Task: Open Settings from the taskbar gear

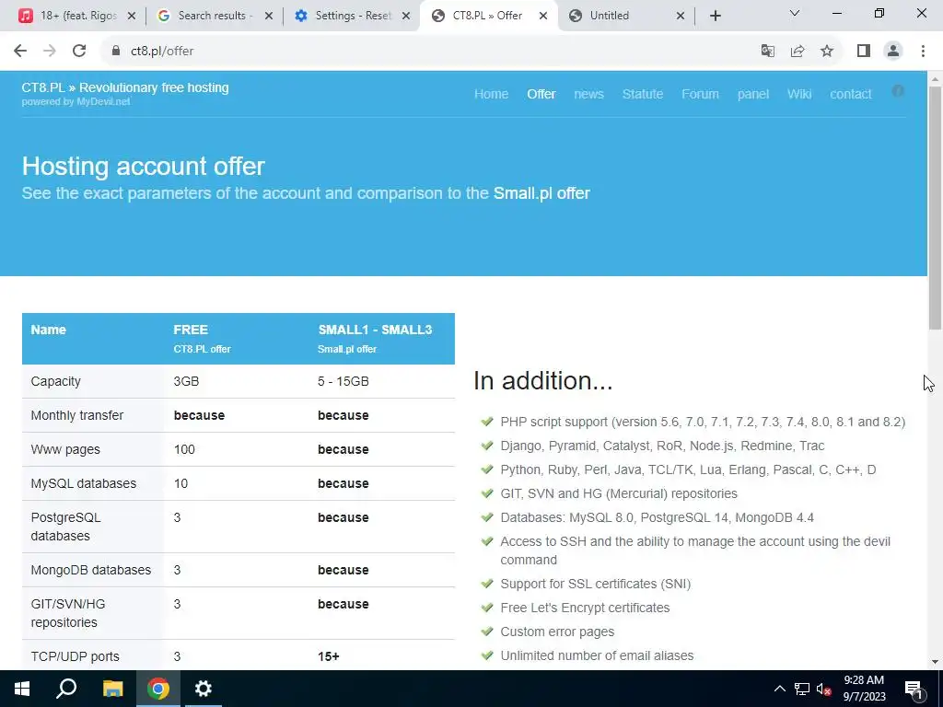Action: click(x=204, y=689)
